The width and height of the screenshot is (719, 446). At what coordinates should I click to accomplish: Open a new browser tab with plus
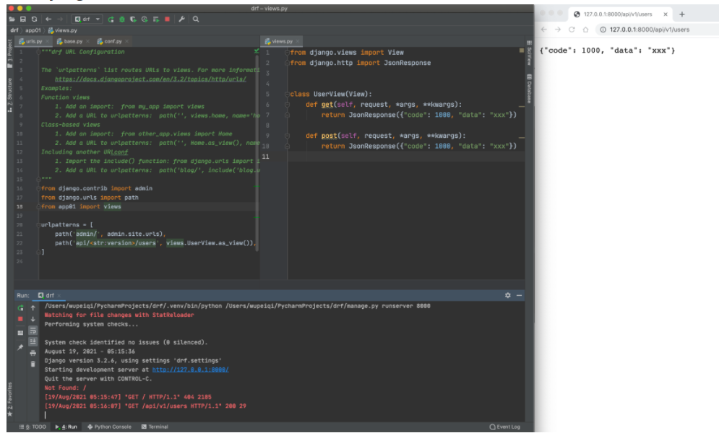pyautogui.click(x=682, y=14)
